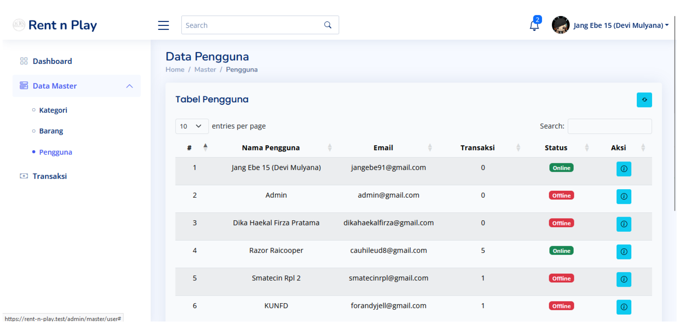The image size is (681, 331).
Task: Click the Dashboard sidebar icon
Action: coord(24,61)
